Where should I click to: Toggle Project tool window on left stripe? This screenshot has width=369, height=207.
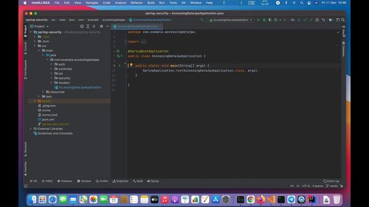click(x=25, y=31)
